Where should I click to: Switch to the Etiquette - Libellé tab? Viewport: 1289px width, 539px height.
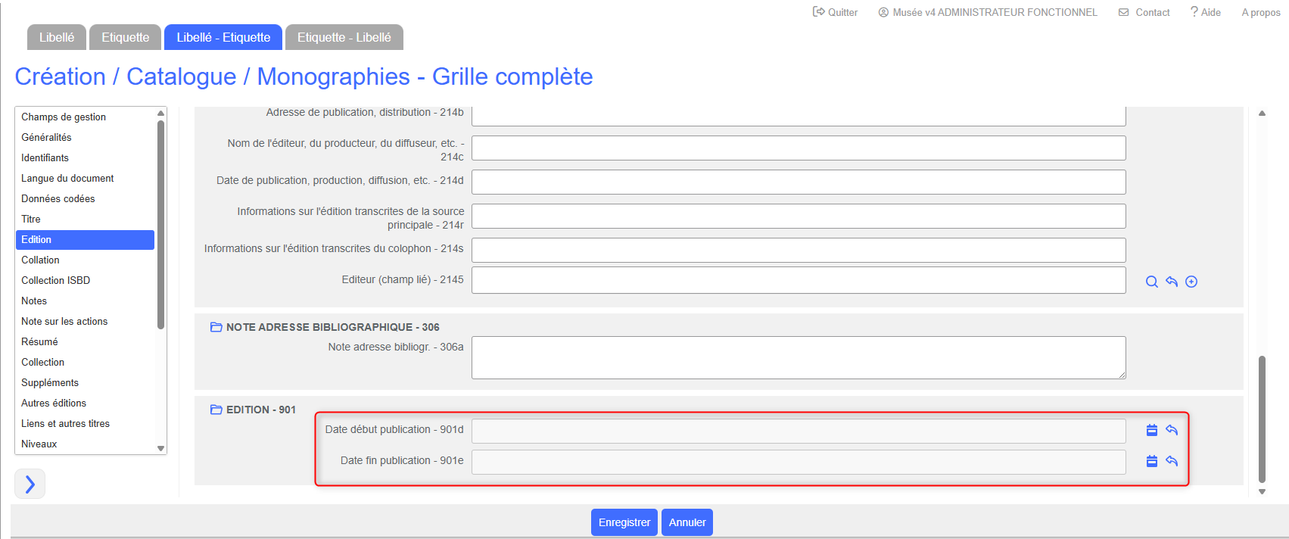(344, 37)
